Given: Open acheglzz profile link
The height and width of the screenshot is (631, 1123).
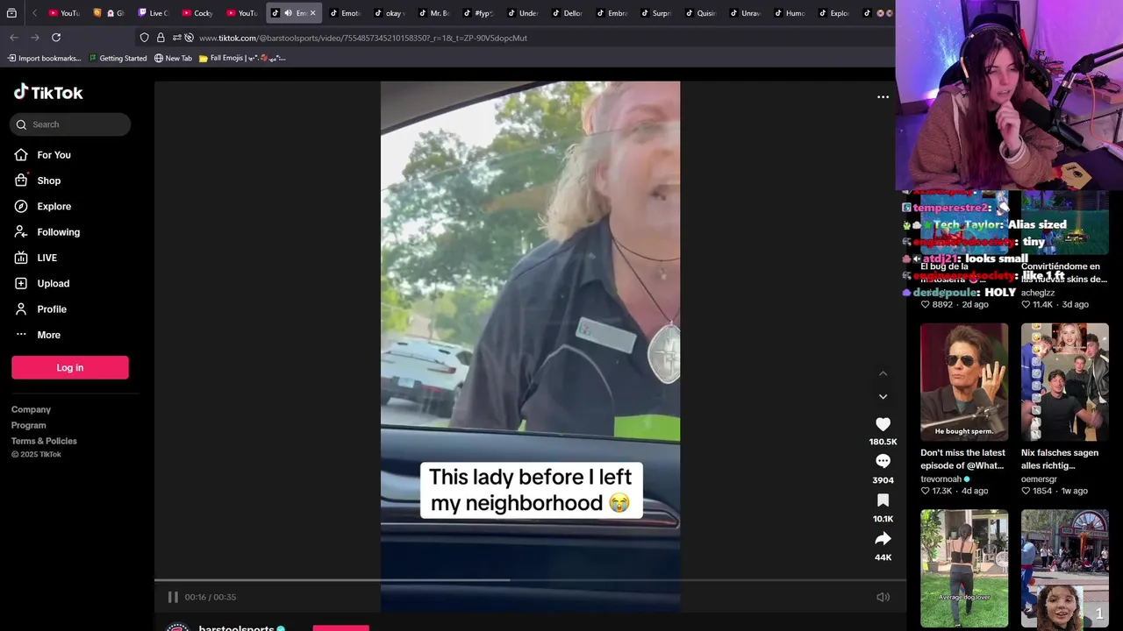Looking at the screenshot, I should click(x=1038, y=293).
